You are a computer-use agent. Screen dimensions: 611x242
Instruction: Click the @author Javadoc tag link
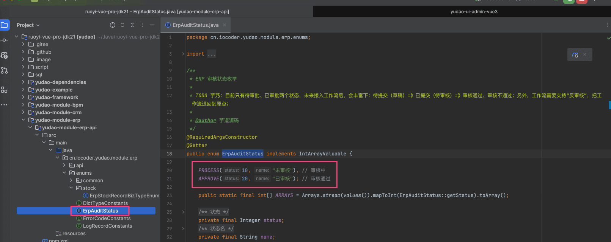click(206, 121)
